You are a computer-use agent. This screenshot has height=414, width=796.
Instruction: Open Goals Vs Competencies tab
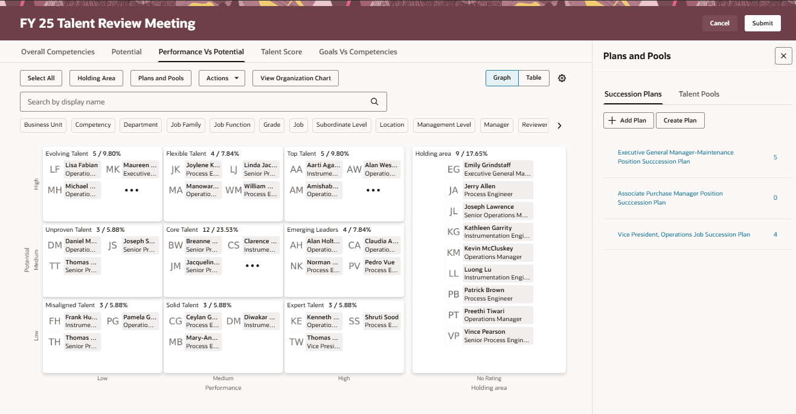point(358,52)
